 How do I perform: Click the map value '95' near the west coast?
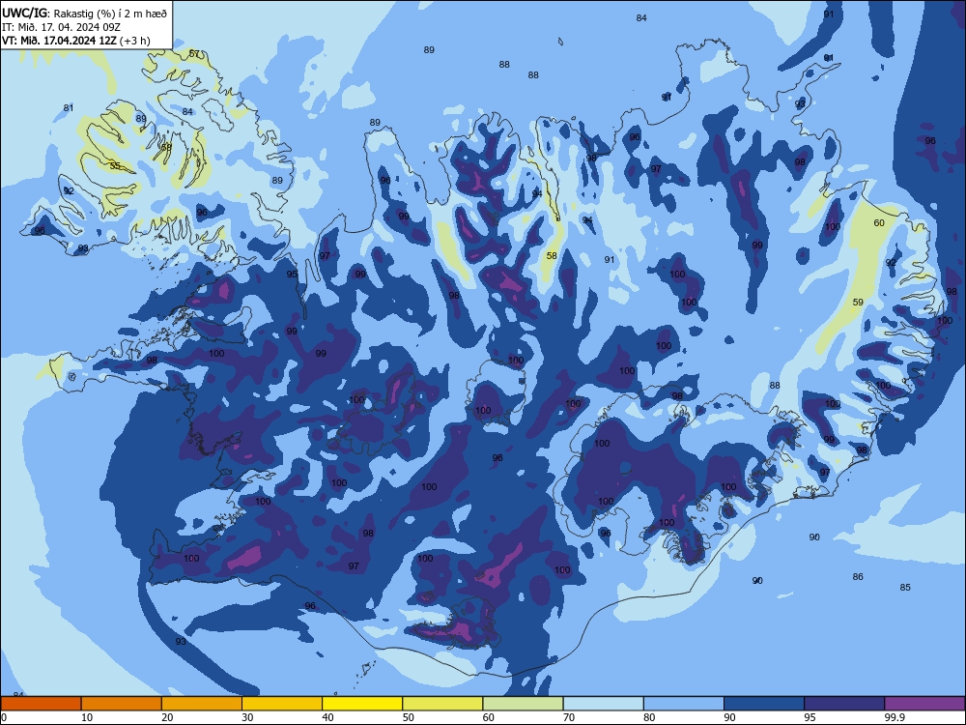coord(292,275)
